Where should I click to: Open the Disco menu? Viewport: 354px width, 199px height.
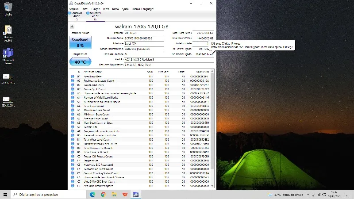point(115,9)
